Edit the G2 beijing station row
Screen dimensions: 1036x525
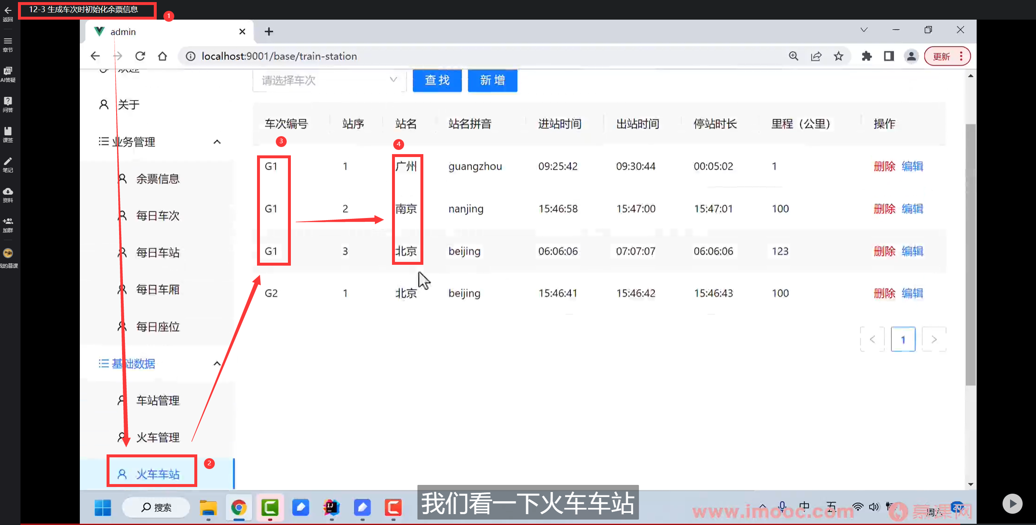[912, 293]
